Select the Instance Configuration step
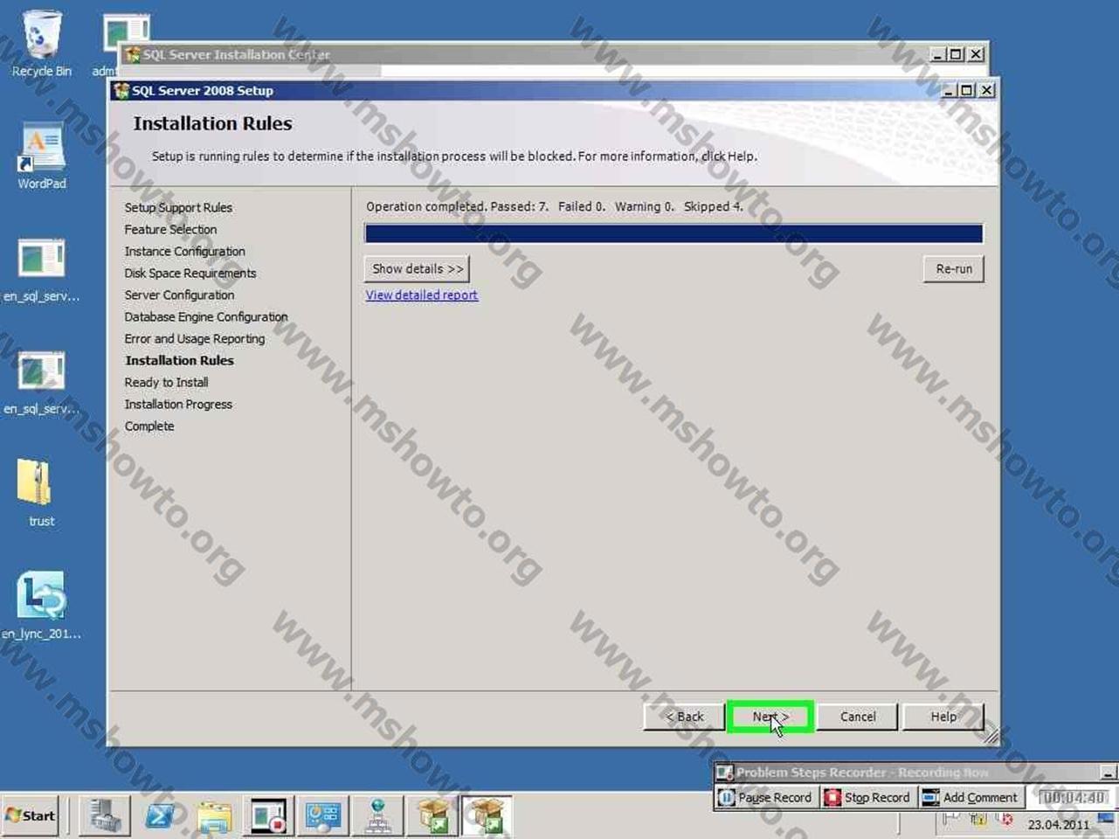The image size is (1119, 839). click(x=184, y=251)
